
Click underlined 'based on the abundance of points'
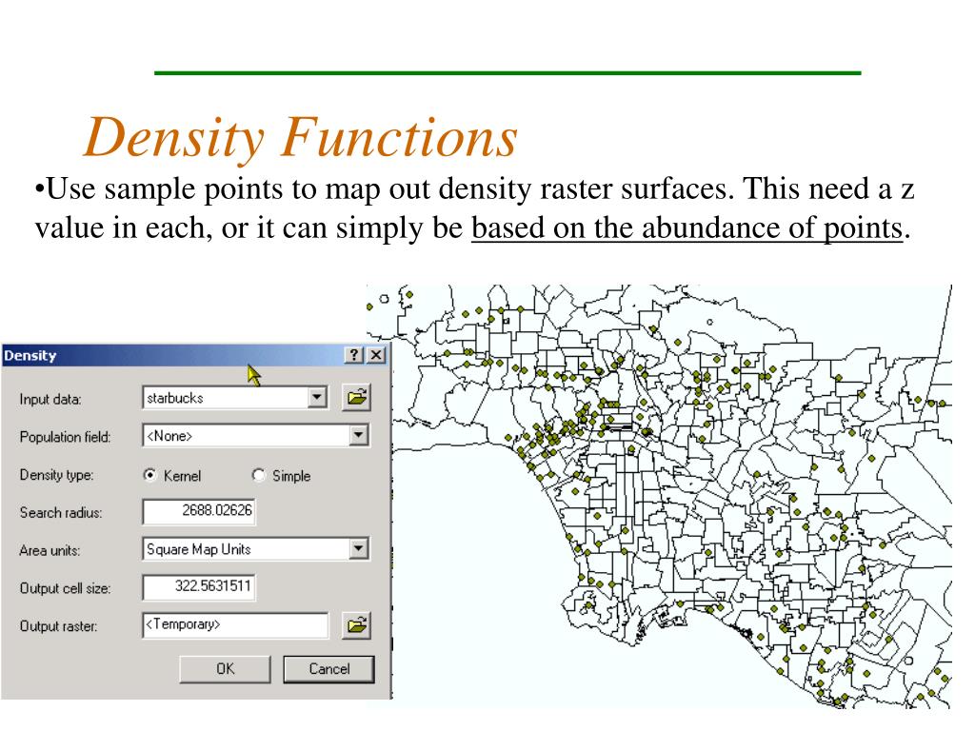[x=687, y=227]
